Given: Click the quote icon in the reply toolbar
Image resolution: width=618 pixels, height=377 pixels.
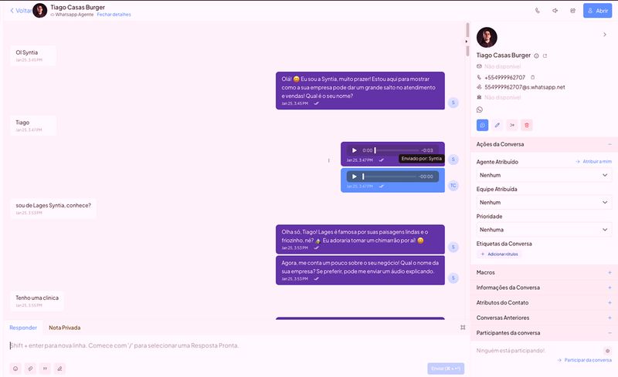Looking at the screenshot, I should [45, 369].
